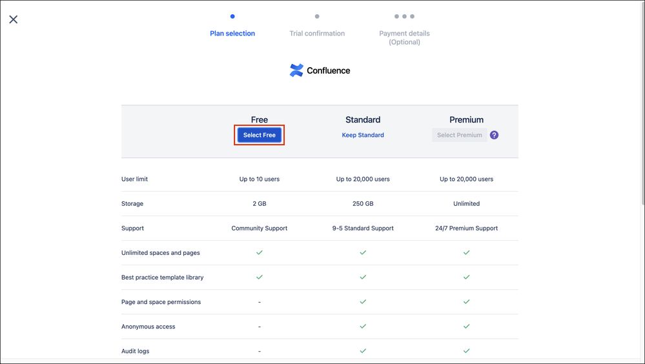The height and width of the screenshot is (364, 645).
Task: Click the Standard checkmark for Page and space permissions
Action: (363, 301)
